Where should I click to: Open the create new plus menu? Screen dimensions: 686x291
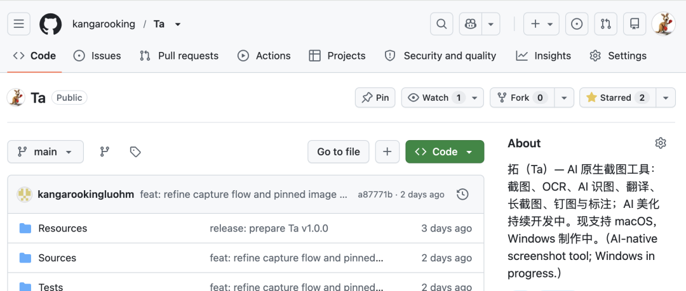(542, 23)
